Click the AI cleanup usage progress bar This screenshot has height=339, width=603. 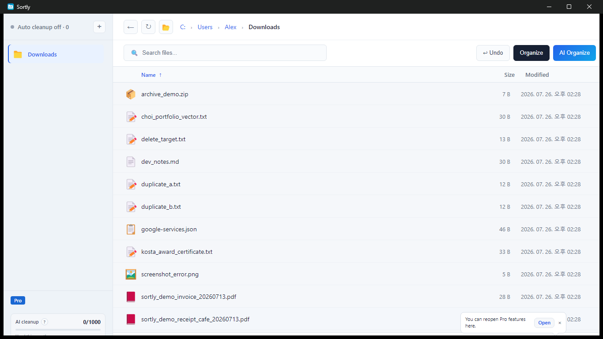[x=58, y=330]
